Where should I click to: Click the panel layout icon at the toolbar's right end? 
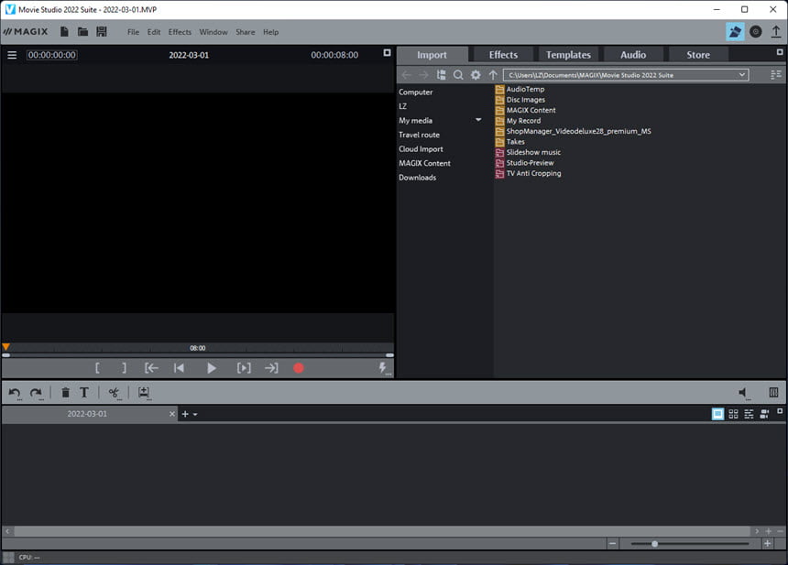coord(773,393)
